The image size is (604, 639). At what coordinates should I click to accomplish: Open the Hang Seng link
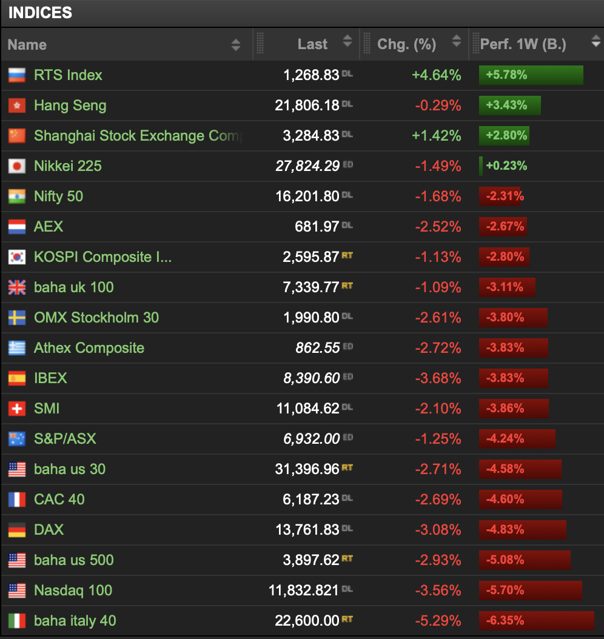coord(70,105)
